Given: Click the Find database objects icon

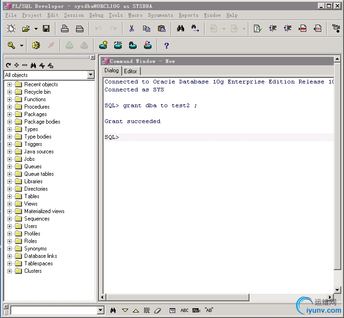Looking at the screenshot, I should (x=133, y=45).
